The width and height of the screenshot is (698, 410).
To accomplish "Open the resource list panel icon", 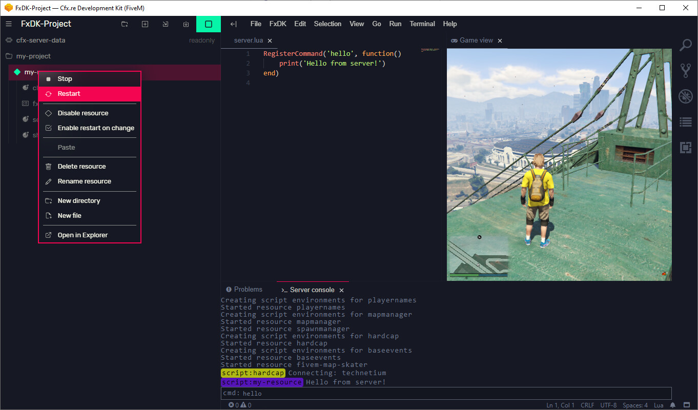I will pyautogui.click(x=686, y=121).
